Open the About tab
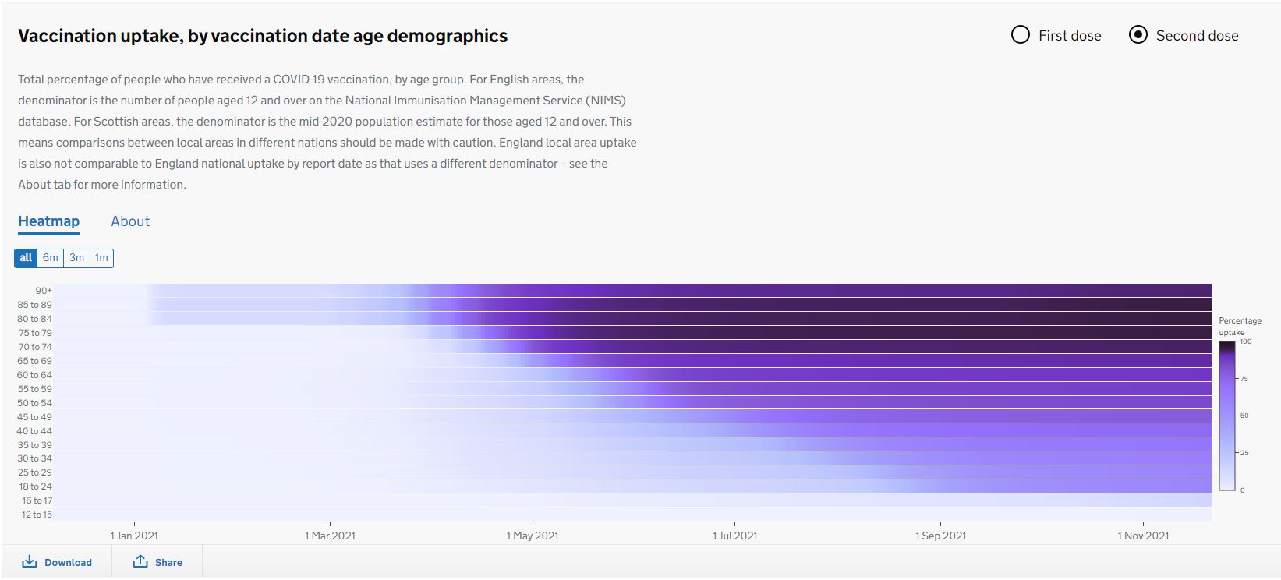Viewport: 1281px width, 580px height. [x=130, y=221]
